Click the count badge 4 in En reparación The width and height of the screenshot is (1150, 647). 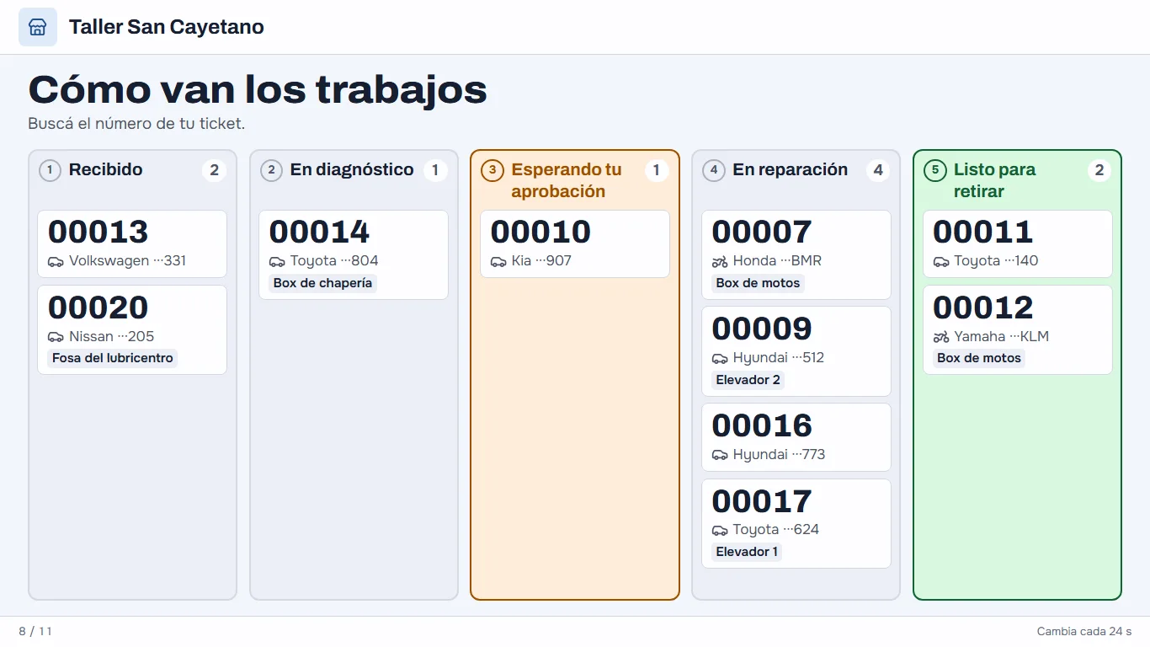pyautogui.click(x=878, y=170)
